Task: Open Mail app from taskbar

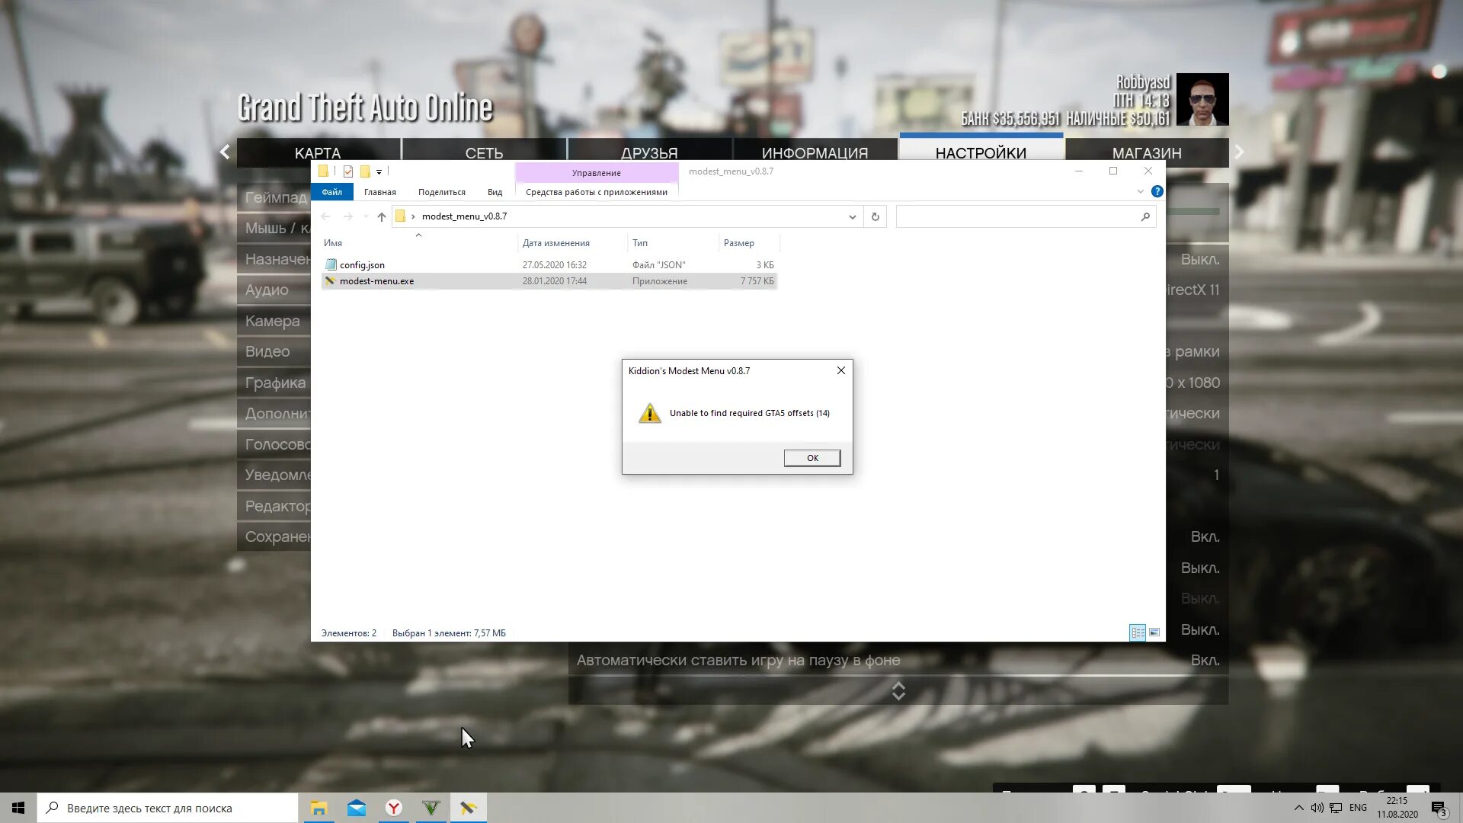Action: [356, 808]
